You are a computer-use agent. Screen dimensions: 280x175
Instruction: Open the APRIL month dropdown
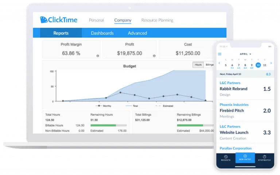pyautogui.click(x=245, y=54)
